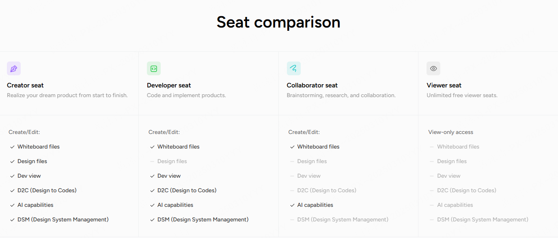Image resolution: width=558 pixels, height=238 pixels.
Task: Click checkmark beside Collaborator's AI capabilities
Action: pyautogui.click(x=293, y=205)
